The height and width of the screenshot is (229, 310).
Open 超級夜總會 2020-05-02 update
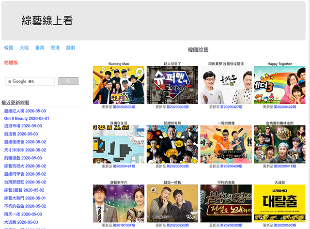tap(25, 142)
